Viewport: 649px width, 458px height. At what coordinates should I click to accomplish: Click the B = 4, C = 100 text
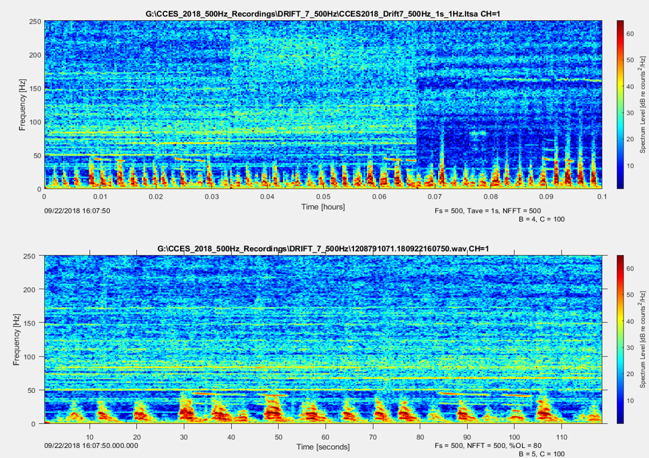click(x=546, y=220)
